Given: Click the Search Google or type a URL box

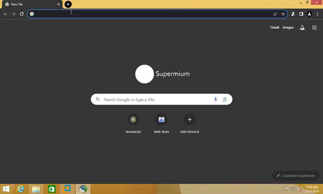Looking at the screenshot, I should pos(161,100).
